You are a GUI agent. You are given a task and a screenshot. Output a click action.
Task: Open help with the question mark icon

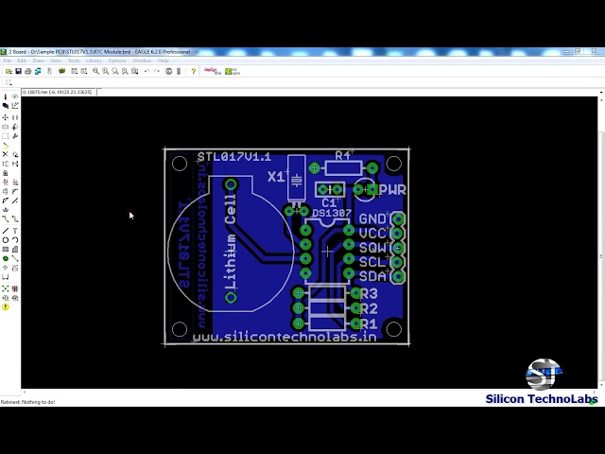click(x=194, y=71)
